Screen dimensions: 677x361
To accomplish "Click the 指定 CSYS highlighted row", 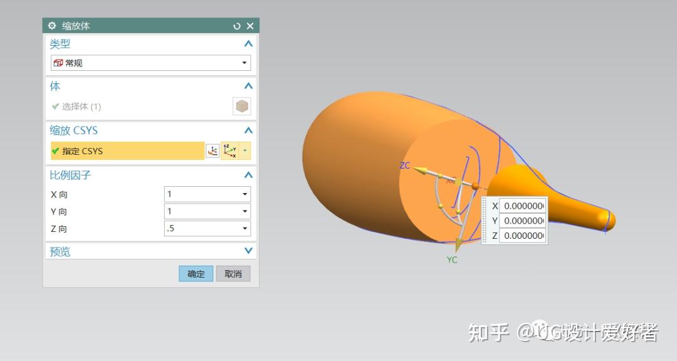I will point(127,151).
